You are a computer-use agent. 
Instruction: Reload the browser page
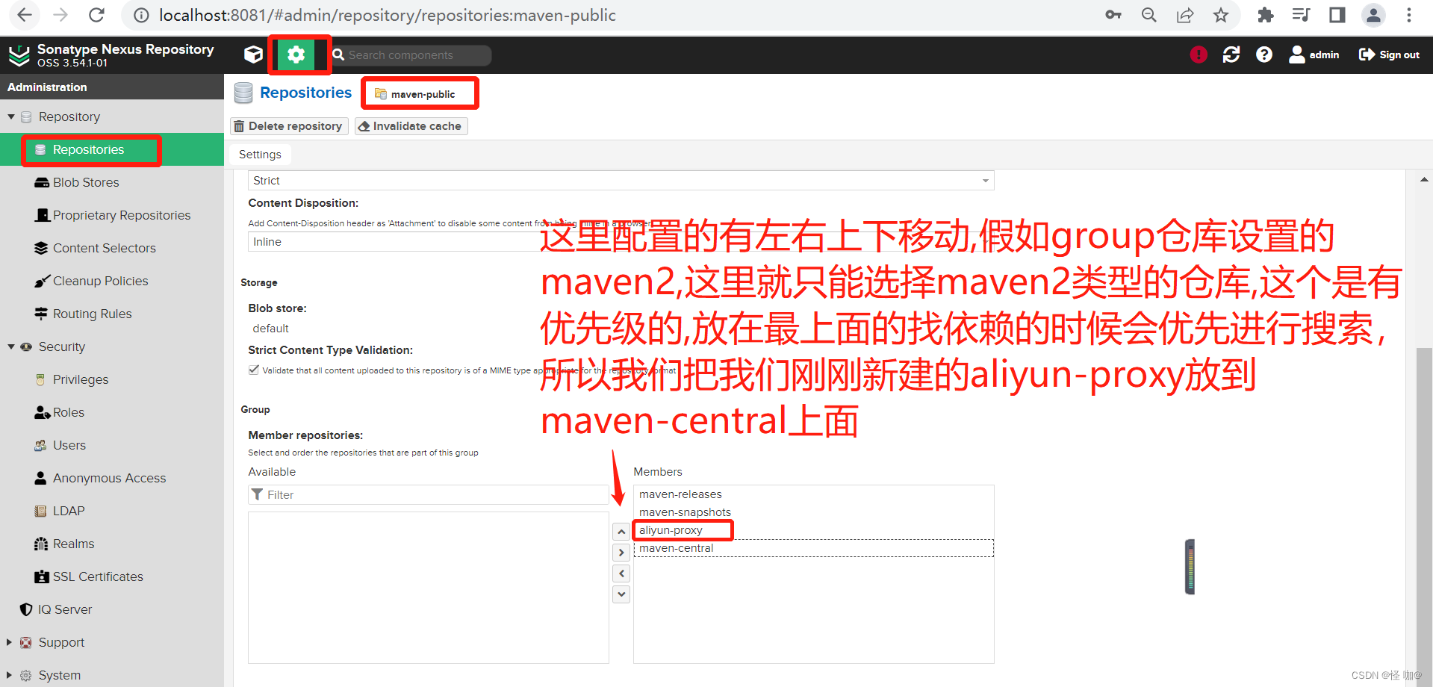click(96, 15)
